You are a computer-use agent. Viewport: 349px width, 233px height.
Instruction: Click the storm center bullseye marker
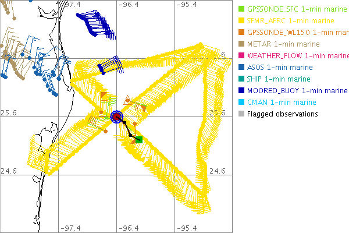[x=117, y=117]
